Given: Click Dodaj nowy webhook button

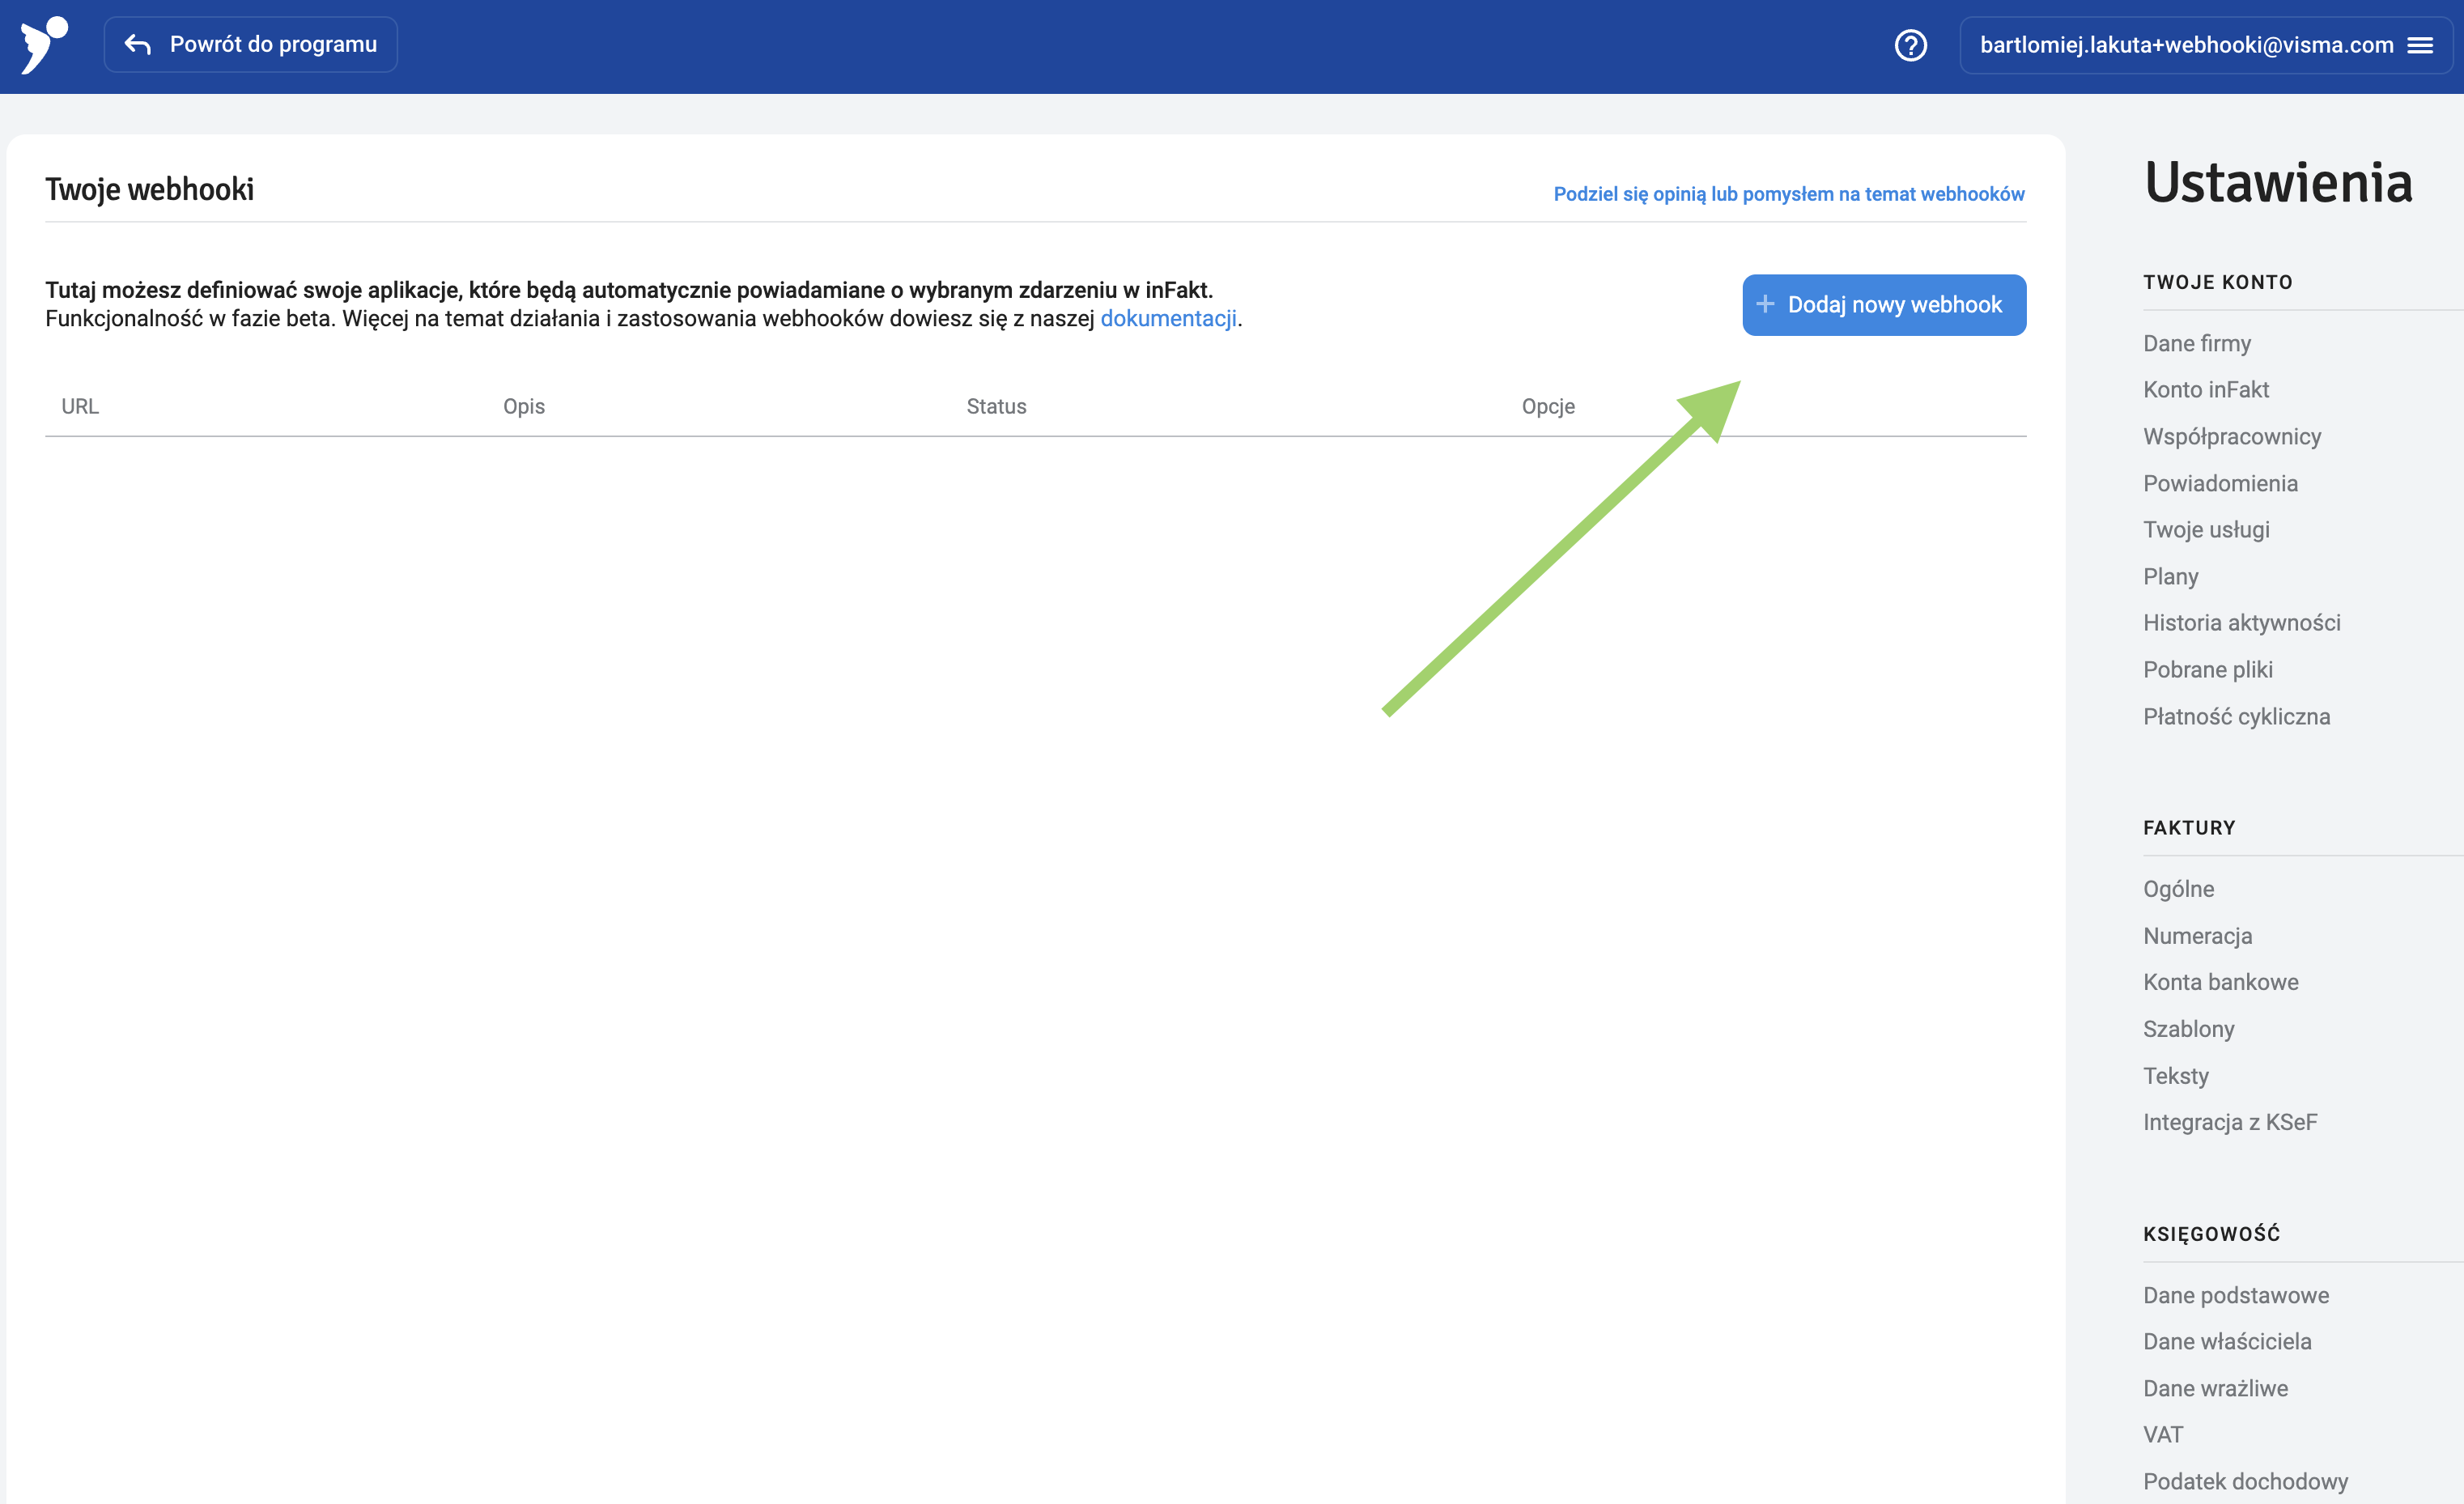Looking at the screenshot, I should 1884,305.
